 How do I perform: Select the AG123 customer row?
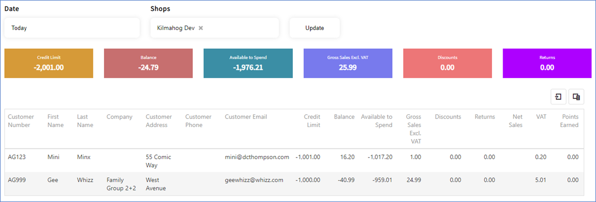(x=294, y=161)
